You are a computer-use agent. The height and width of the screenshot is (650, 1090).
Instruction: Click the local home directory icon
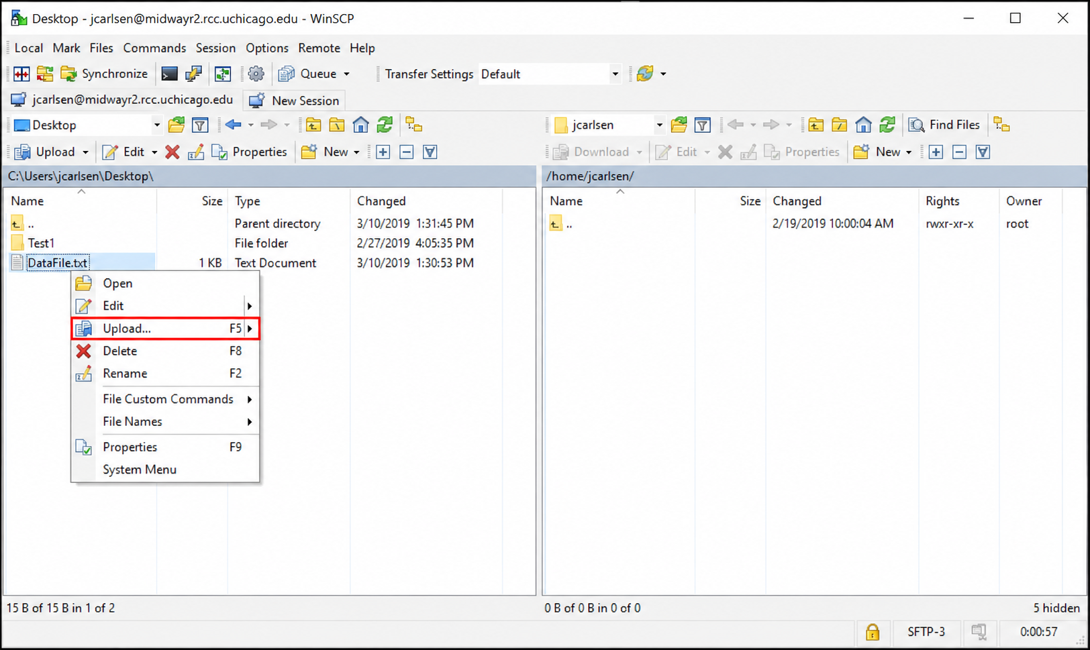(x=360, y=125)
